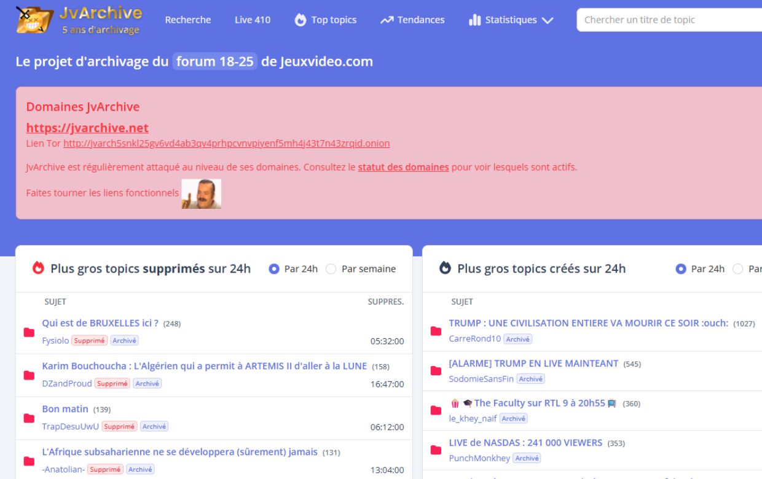Select Par 24h for created topics

coord(681,269)
